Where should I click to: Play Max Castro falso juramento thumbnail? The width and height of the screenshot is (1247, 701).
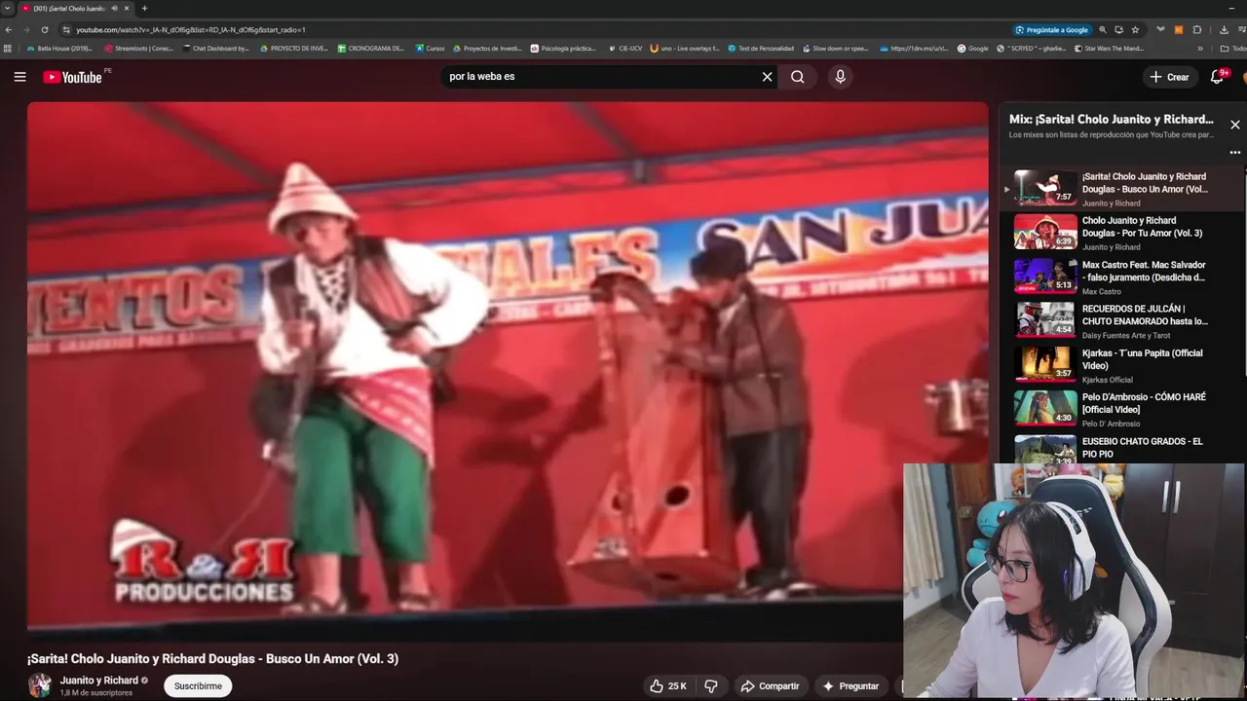point(1045,276)
